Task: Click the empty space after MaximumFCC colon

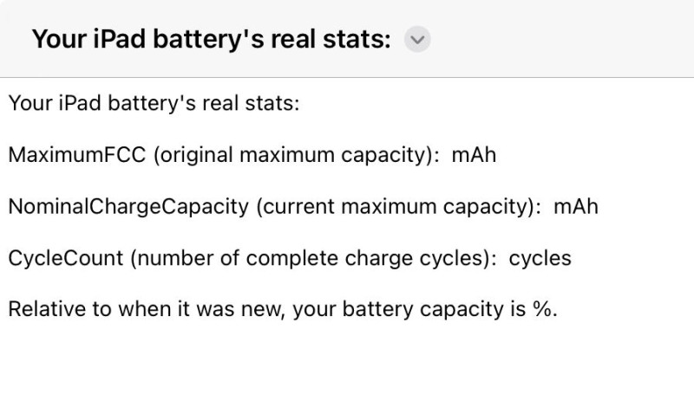Action: coord(445,155)
